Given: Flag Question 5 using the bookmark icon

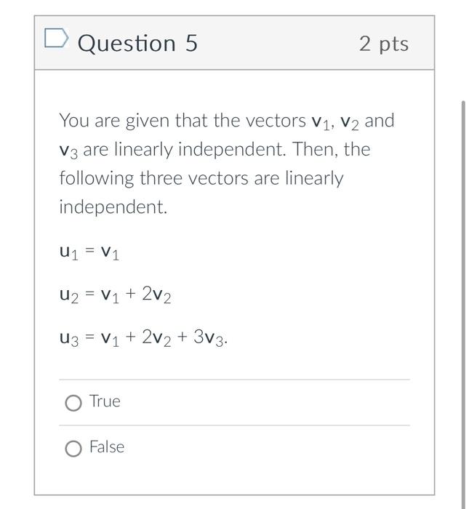Looking at the screenshot, I should point(57,39).
